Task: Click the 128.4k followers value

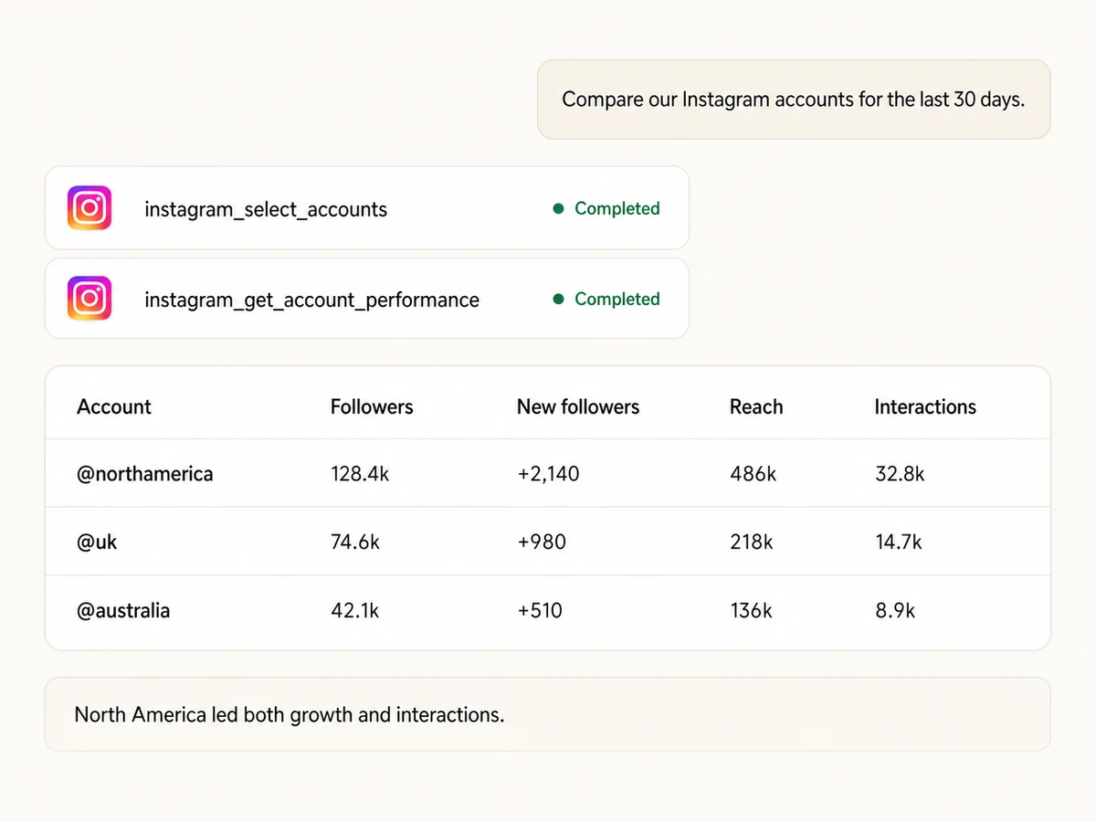Action: tap(360, 474)
